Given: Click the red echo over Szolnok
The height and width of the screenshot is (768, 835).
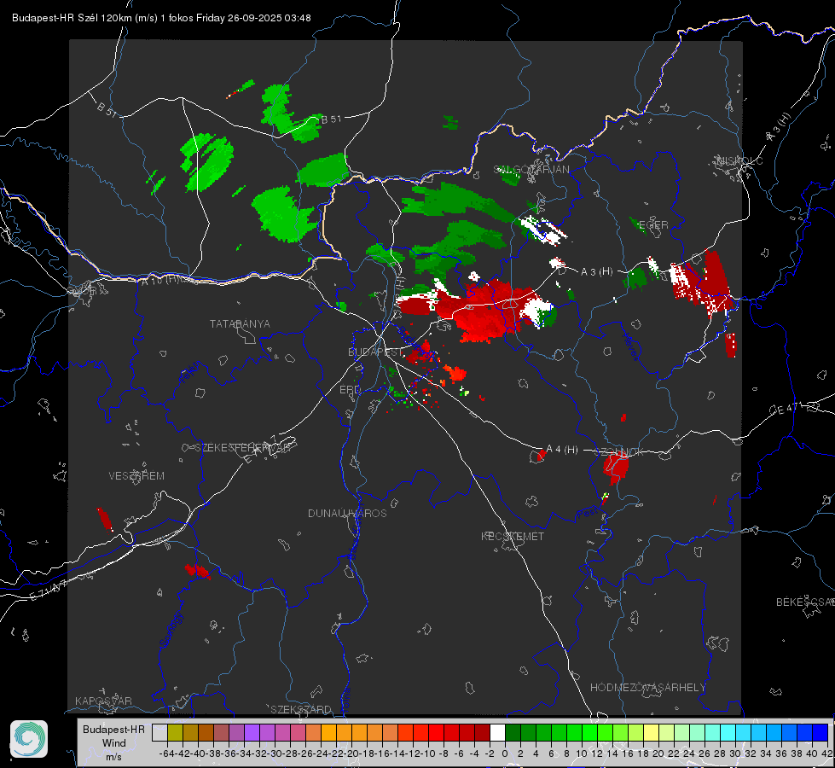Looking at the screenshot, I should click(616, 468).
